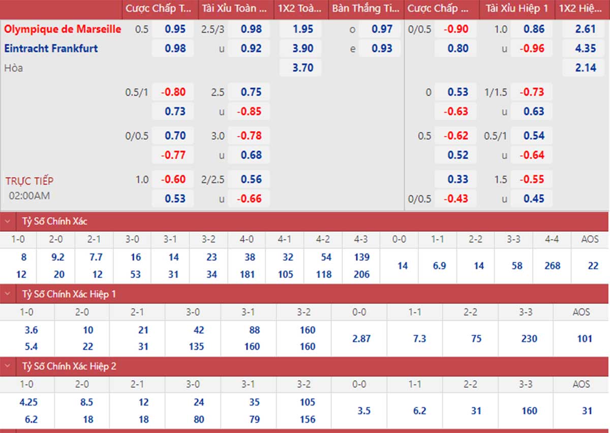Pick Marseille full-time 1X2 odds 1.95

coord(303,29)
